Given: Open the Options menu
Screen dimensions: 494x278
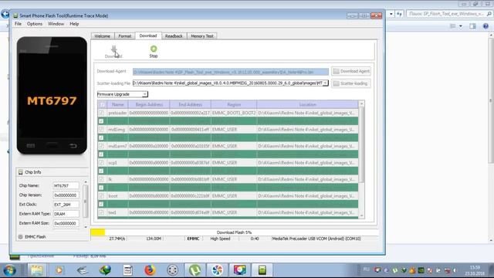Looking at the screenshot, I should point(34,24).
